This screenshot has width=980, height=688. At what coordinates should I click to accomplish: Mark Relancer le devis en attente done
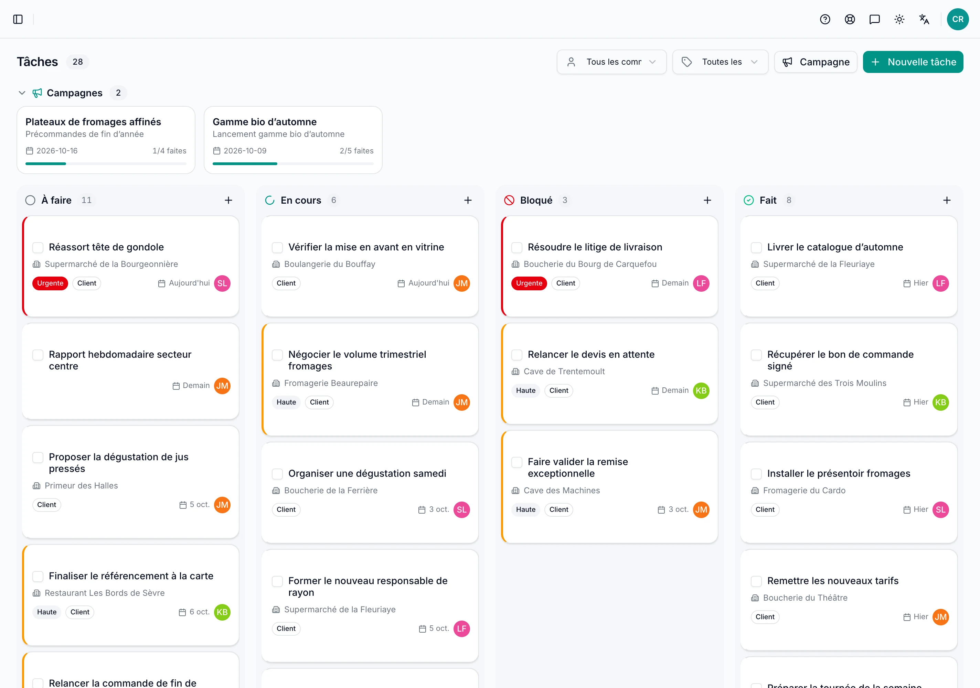[x=517, y=355]
